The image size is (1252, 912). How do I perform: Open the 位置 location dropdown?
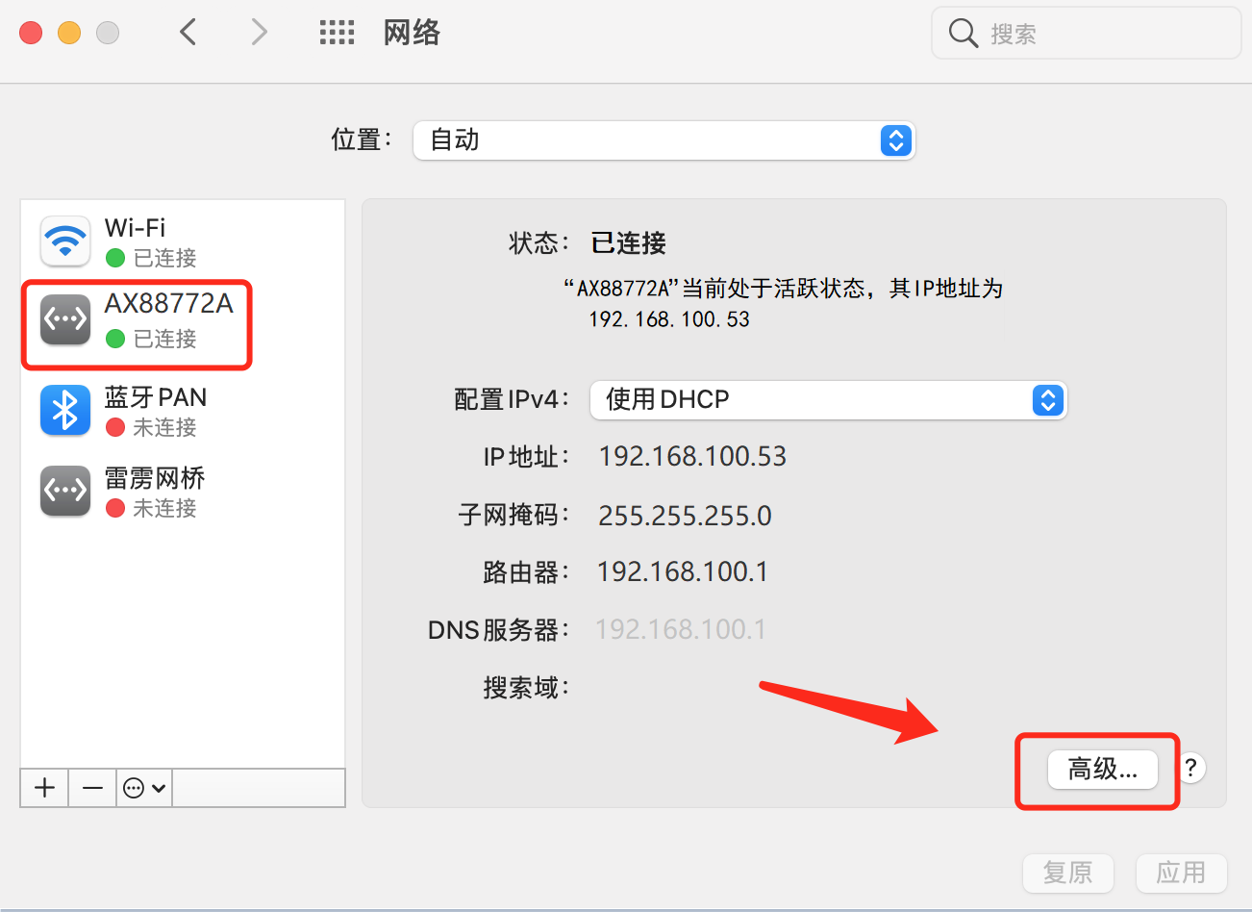click(x=664, y=140)
